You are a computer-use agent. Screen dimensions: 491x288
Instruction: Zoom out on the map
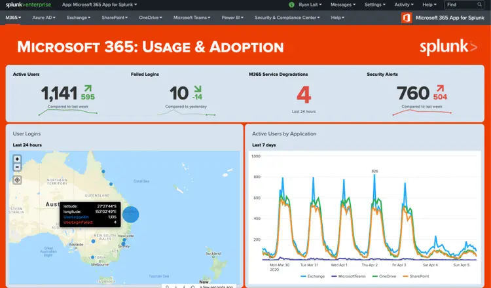[17, 167]
